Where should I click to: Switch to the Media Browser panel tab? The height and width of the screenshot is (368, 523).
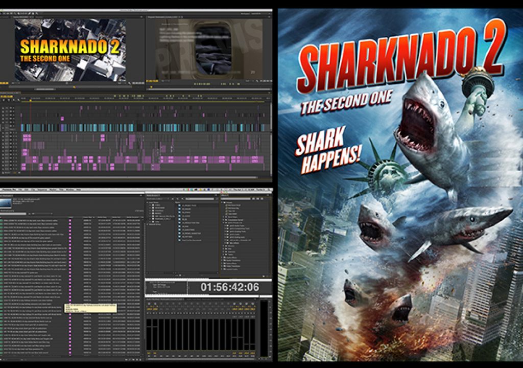(x=153, y=195)
